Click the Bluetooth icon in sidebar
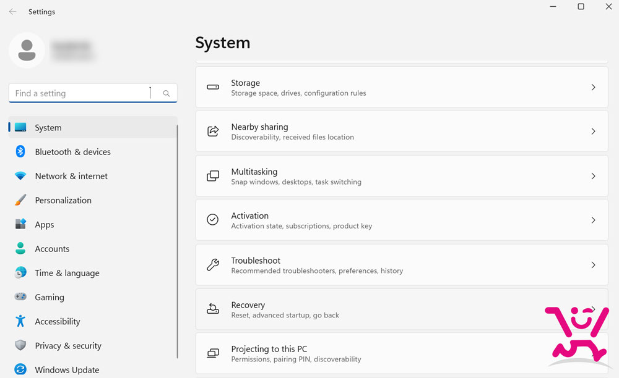The image size is (619, 378). pos(20,151)
